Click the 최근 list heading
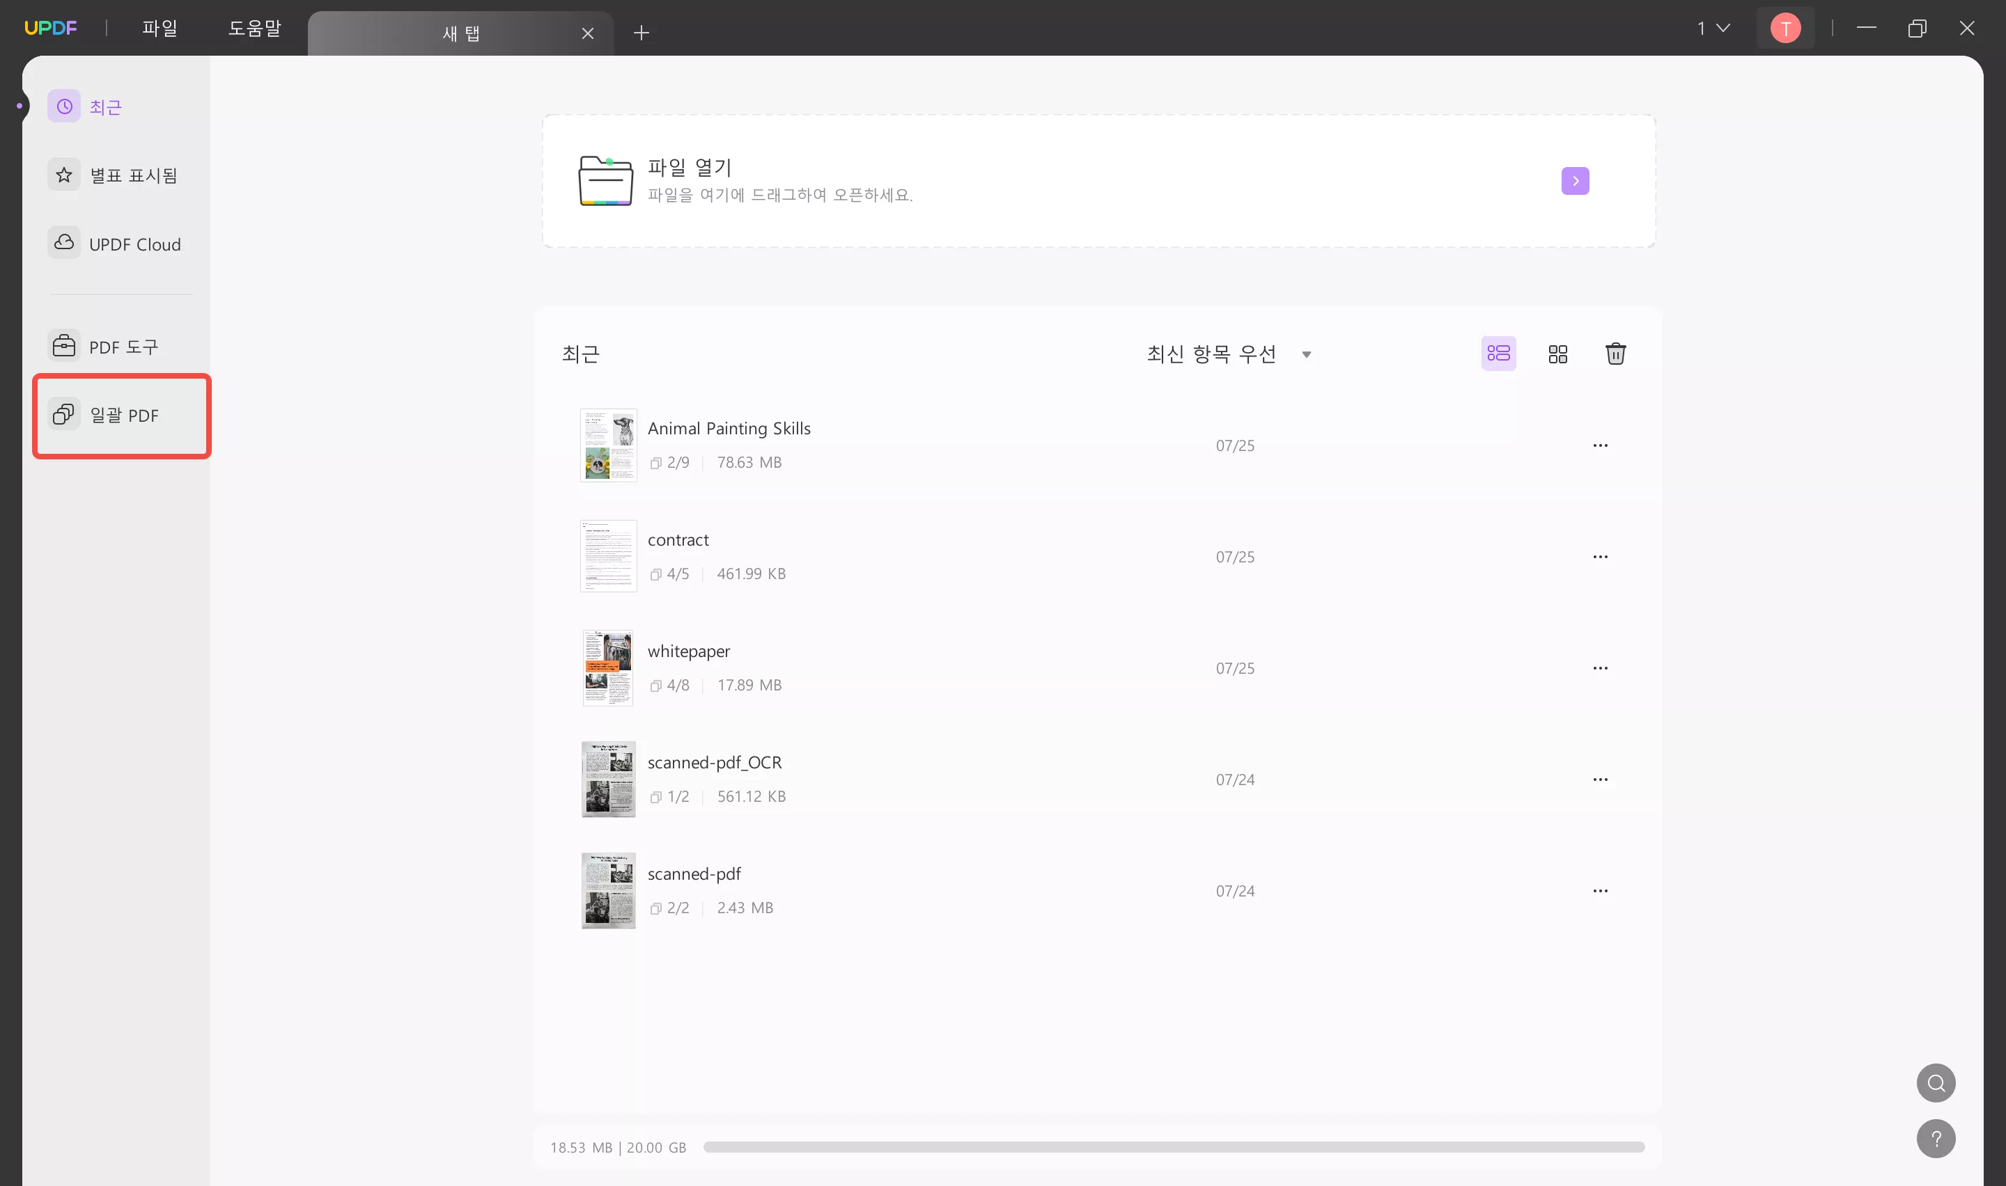Screen dimensions: 2006x1186 tap(580, 354)
